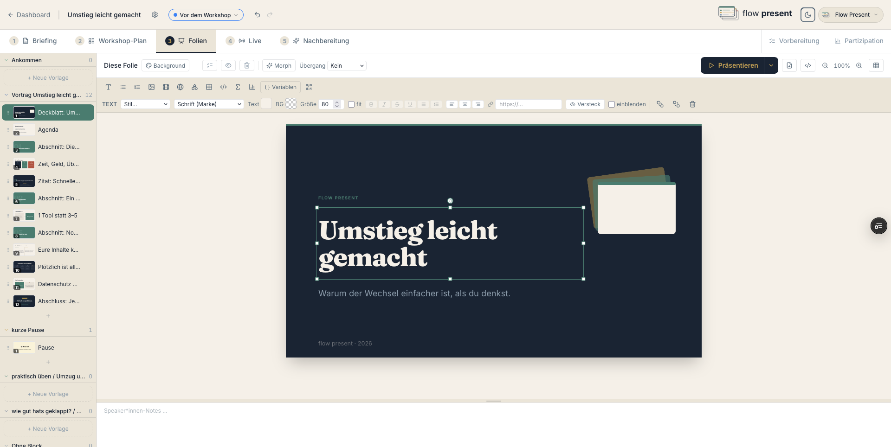Screen dimensions: 891x447
Task: Open the floating side panel button at right edge
Action: coord(878,226)
